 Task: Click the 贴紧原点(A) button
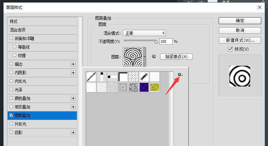coord(176,57)
